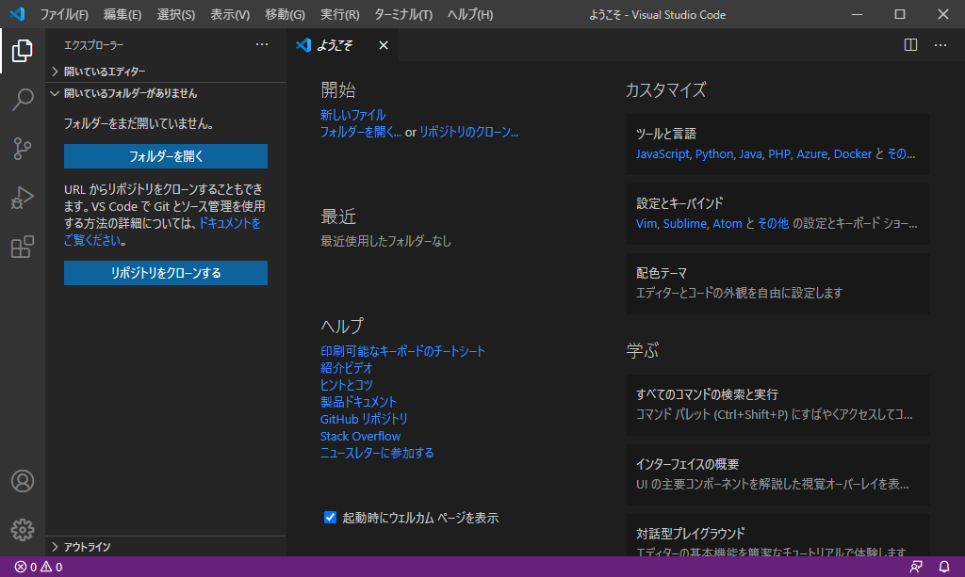Image resolution: width=965 pixels, height=577 pixels.
Task: Open すべてのコマンドの検索と実行 card
Action: point(777,405)
